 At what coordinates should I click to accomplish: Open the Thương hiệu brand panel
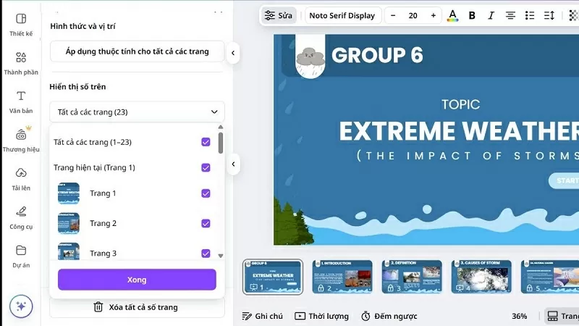pos(21,139)
